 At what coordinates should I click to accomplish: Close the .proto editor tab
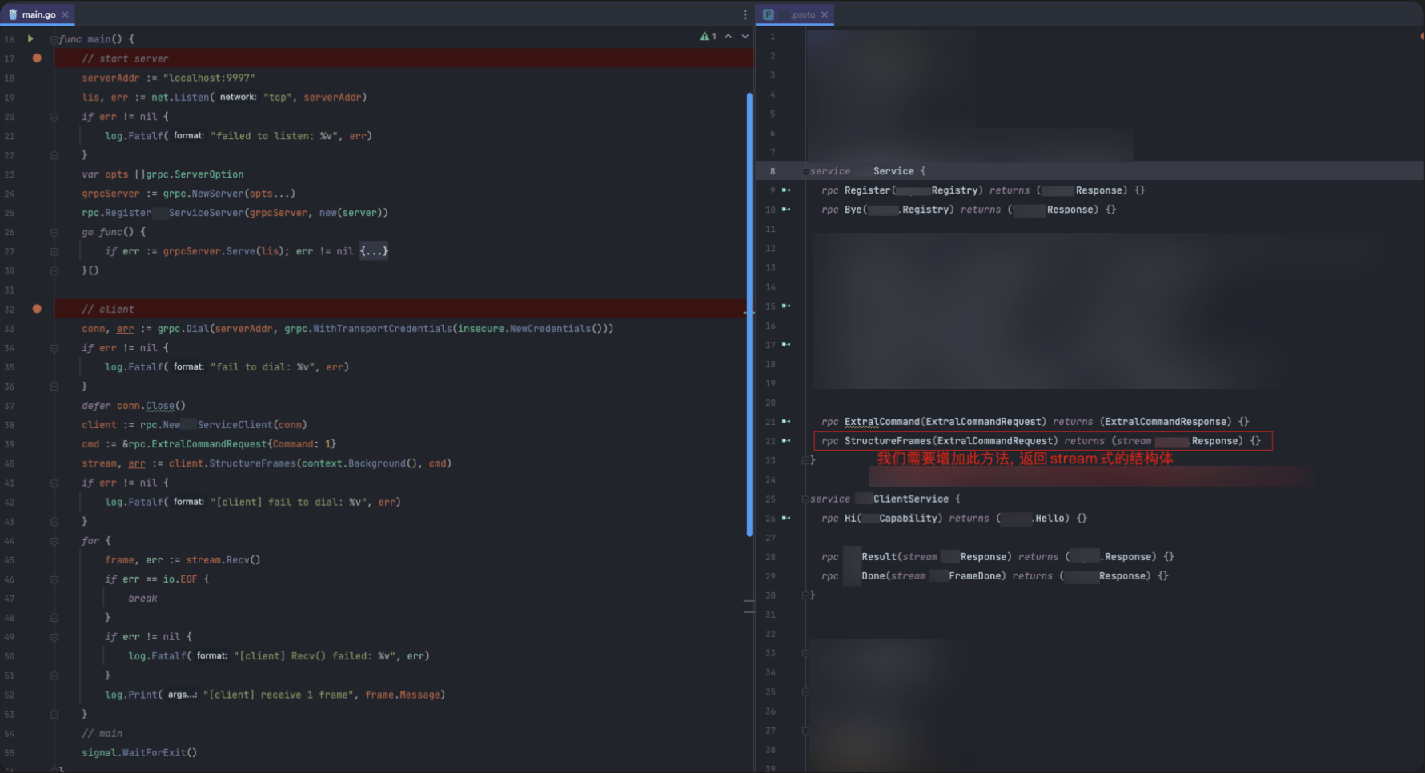tap(824, 14)
